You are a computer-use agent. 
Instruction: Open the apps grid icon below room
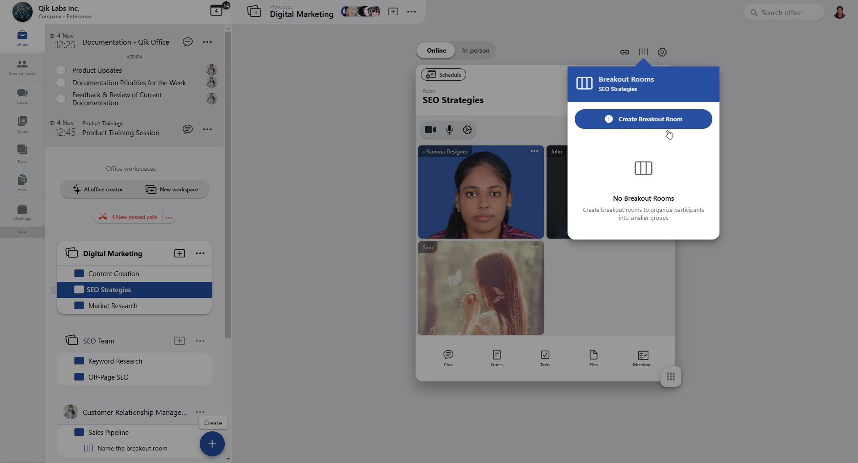(x=670, y=377)
